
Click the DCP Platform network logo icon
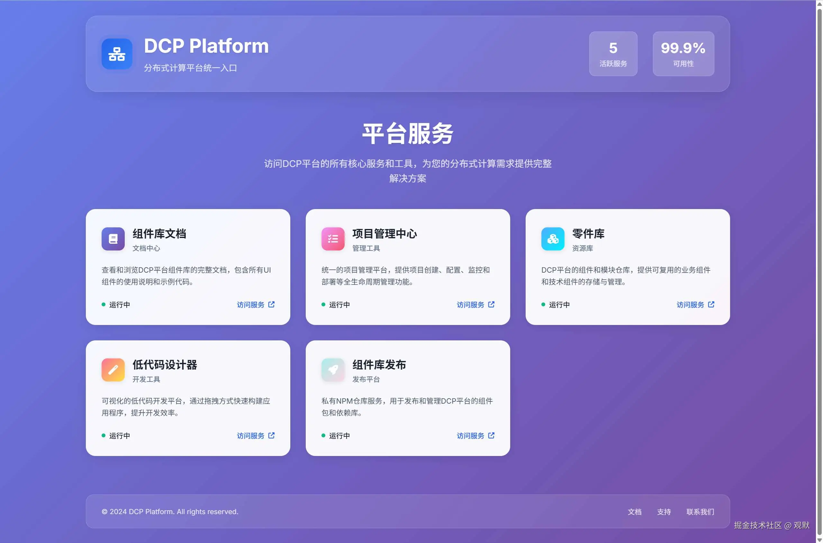tap(116, 54)
